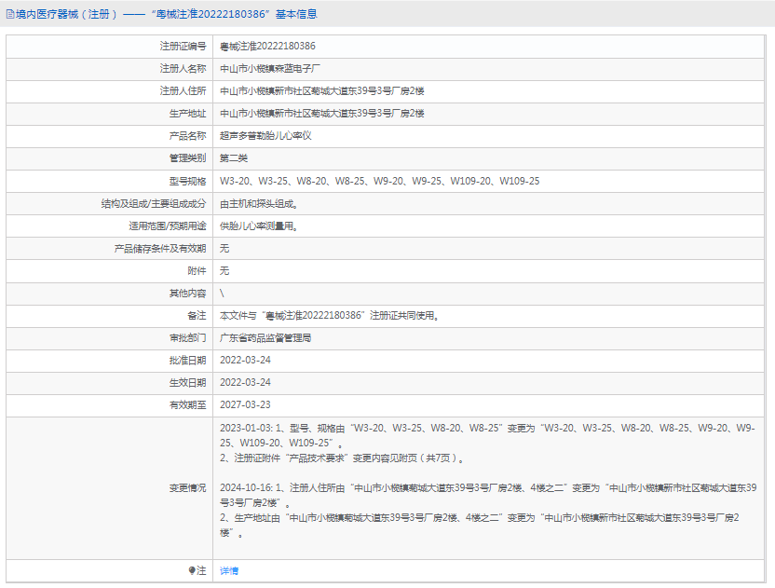Click the 结构及组成/主要组成成分 label
Viewport: 775px width, 588px height.
[x=154, y=204]
